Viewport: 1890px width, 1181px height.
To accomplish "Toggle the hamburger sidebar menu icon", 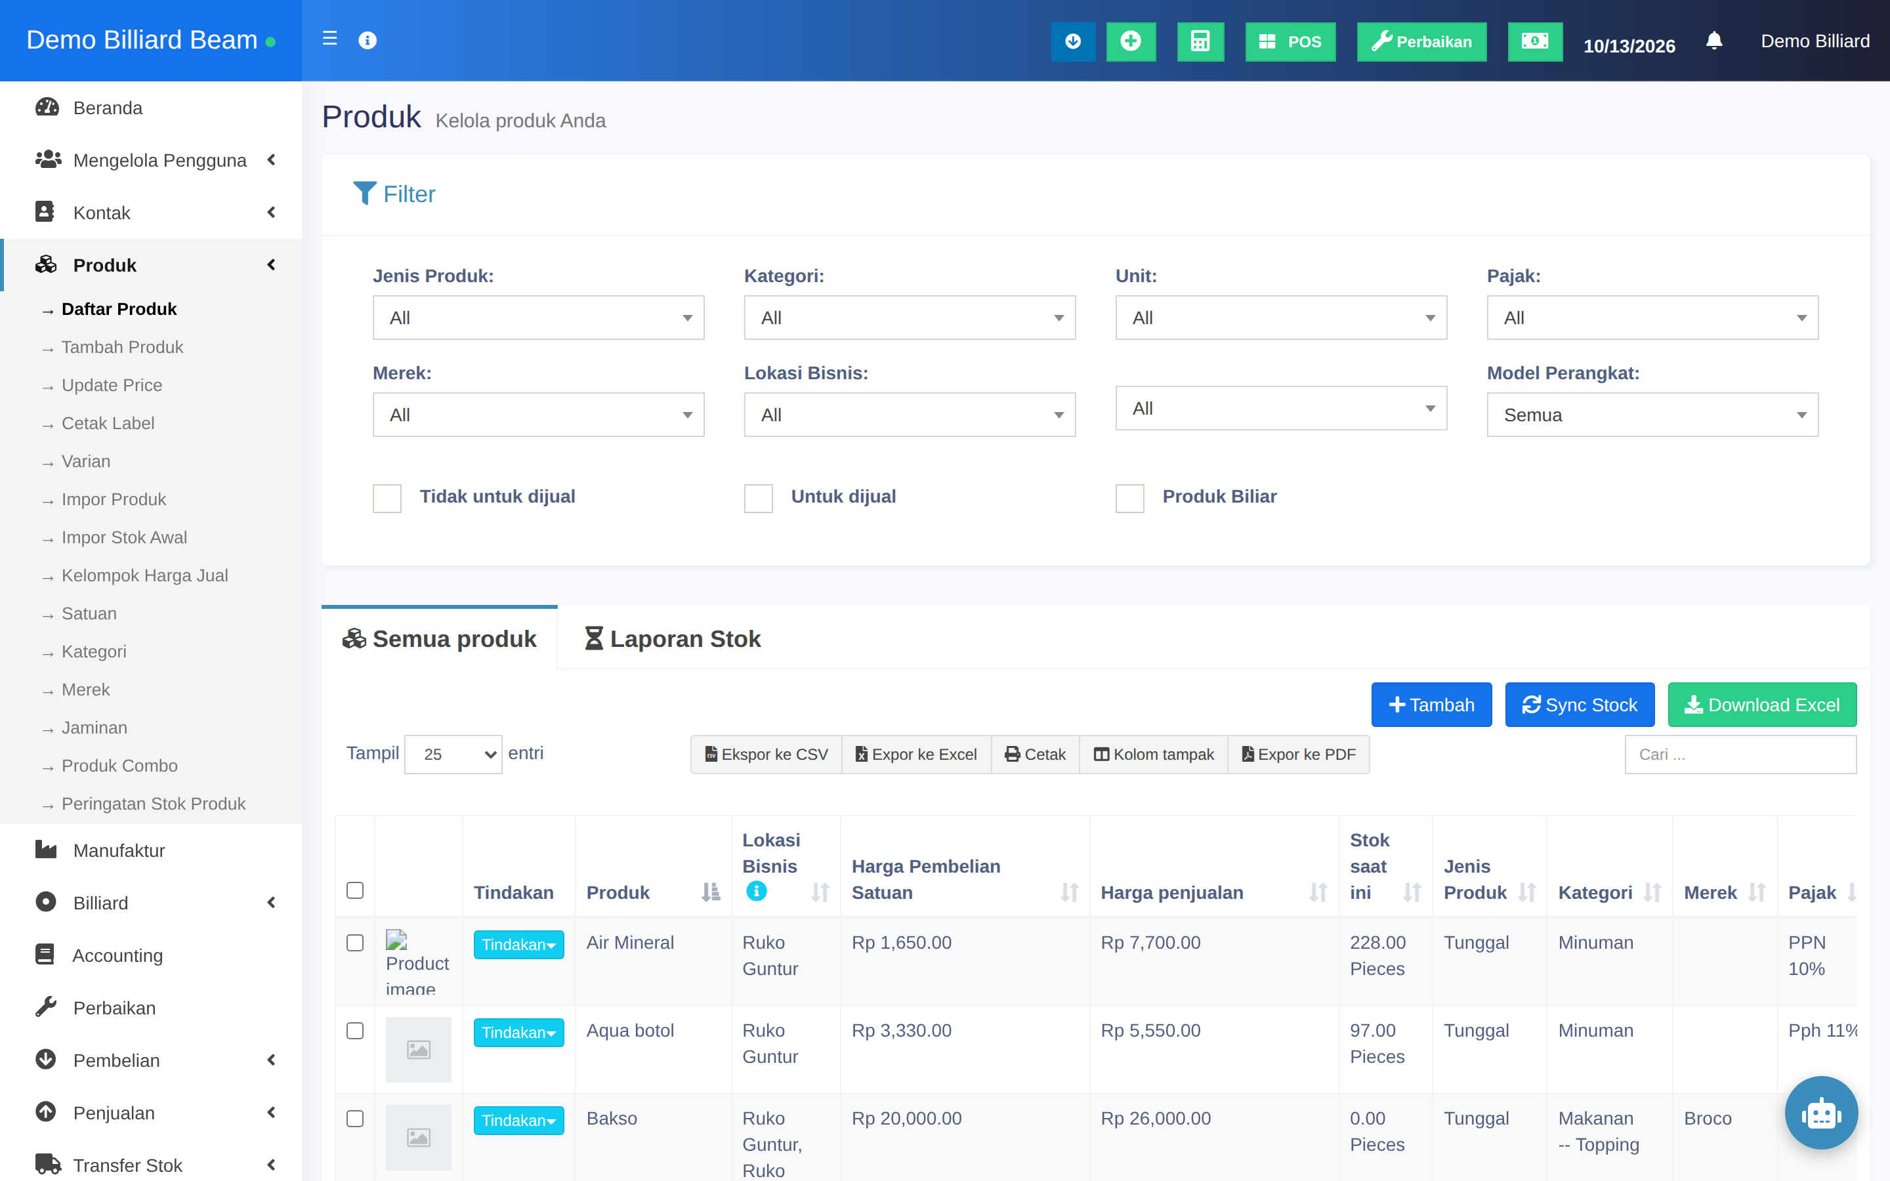I will (329, 39).
